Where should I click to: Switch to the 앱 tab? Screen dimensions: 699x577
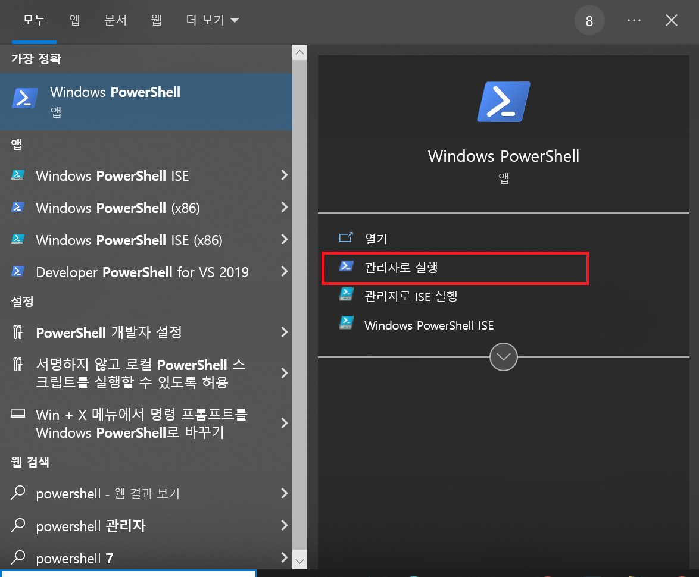point(74,20)
